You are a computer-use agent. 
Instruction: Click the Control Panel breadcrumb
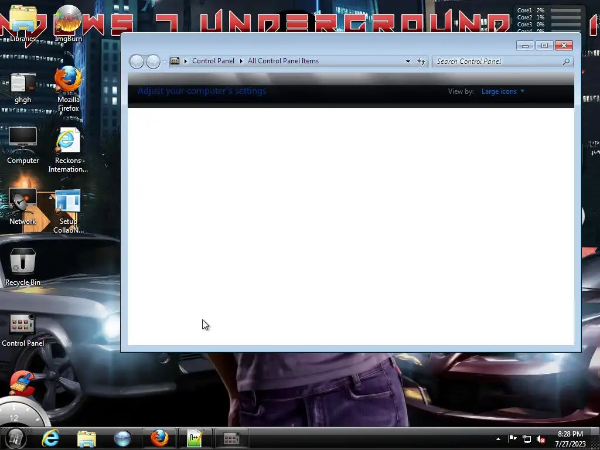pyautogui.click(x=213, y=61)
